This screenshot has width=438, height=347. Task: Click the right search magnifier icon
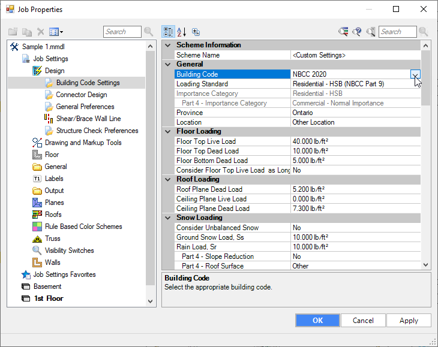click(x=424, y=32)
